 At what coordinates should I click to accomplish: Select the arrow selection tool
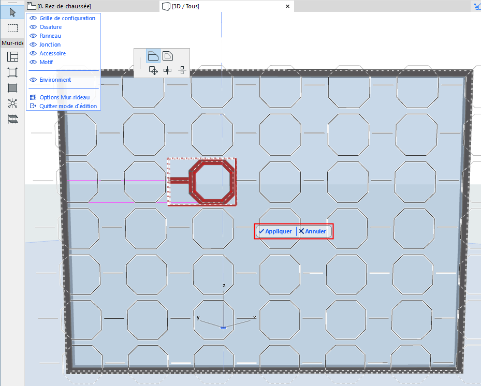[12, 12]
